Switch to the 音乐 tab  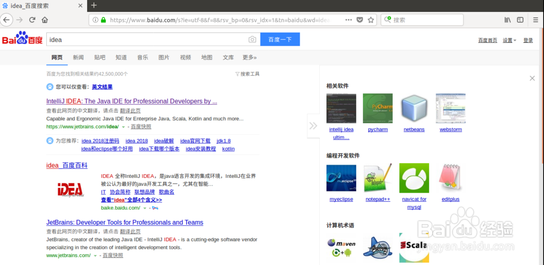point(143,58)
